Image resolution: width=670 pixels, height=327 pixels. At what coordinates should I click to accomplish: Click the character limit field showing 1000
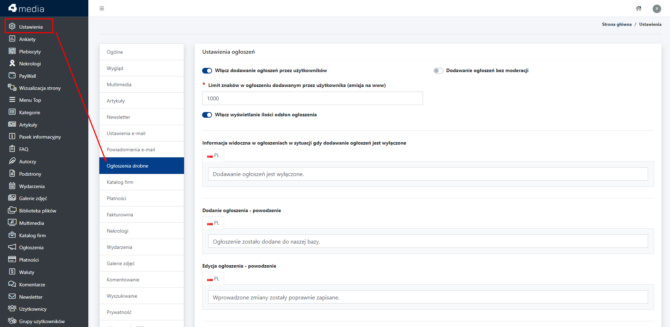[x=312, y=98]
